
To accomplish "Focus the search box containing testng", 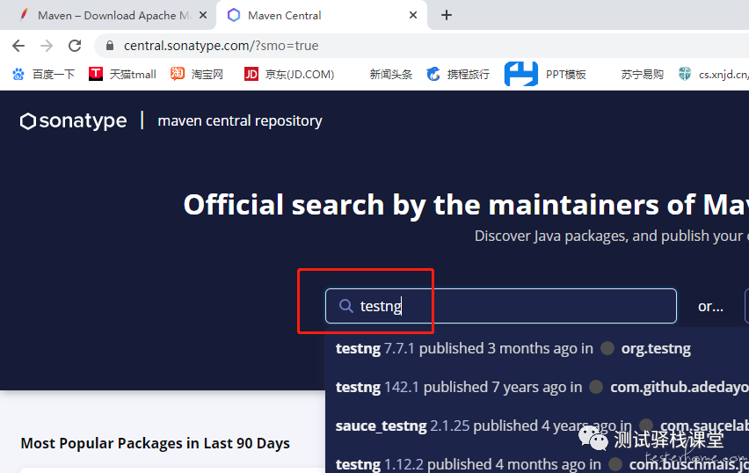I will coord(500,306).
